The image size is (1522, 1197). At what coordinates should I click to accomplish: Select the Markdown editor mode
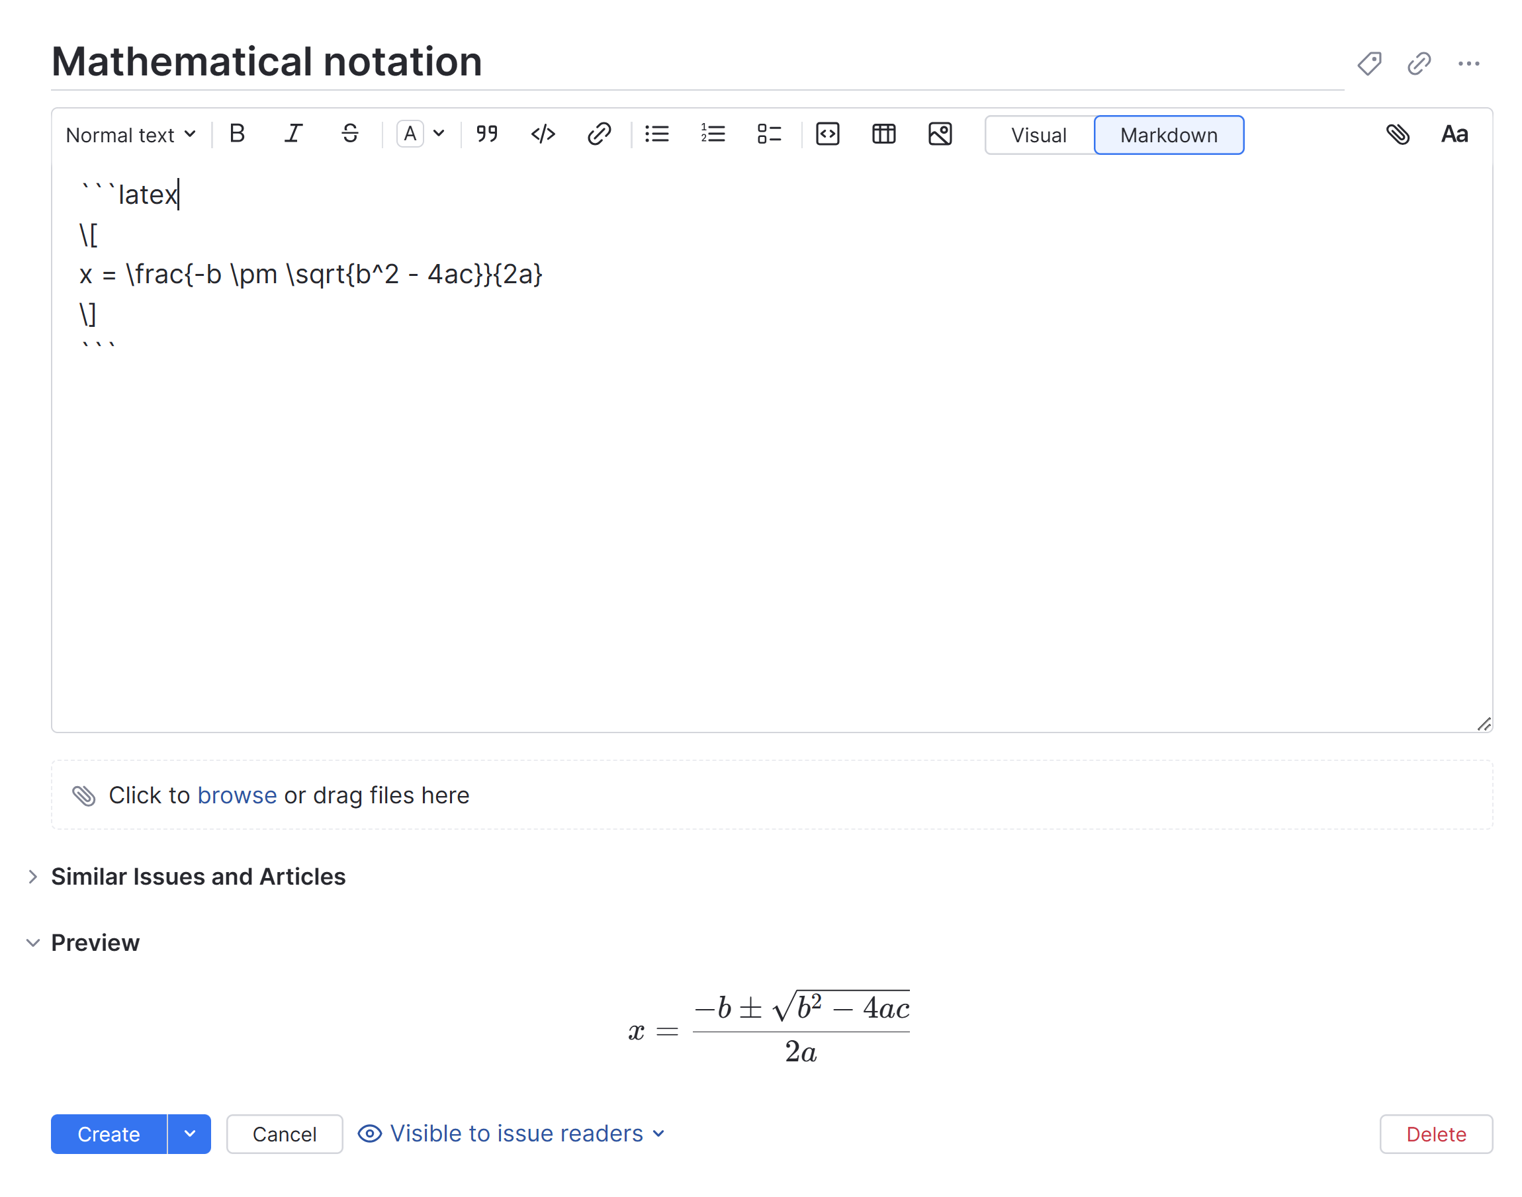pyautogui.click(x=1168, y=135)
